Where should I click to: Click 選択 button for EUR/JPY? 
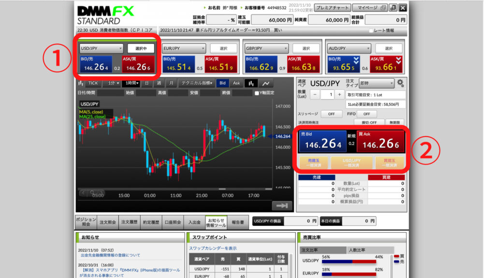[x=223, y=48]
